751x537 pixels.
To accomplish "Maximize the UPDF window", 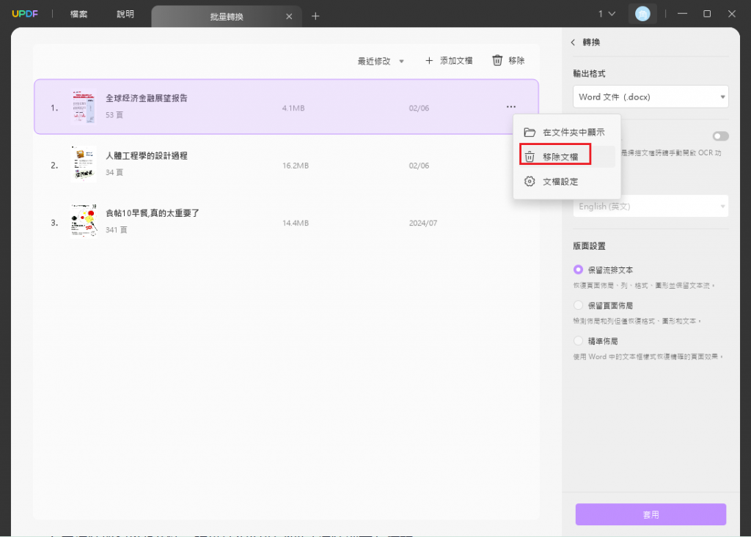I will point(707,14).
